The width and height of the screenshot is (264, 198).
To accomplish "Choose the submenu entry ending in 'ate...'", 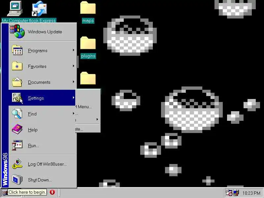I will pyautogui.click(x=88, y=129).
